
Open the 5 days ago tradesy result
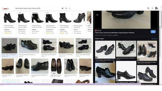click(x=56, y=68)
